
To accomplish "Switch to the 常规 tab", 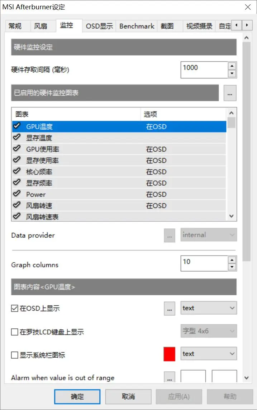I will pyautogui.click(x=18, y=26).
